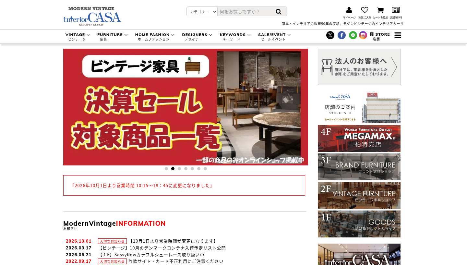Select fifth carousel slide dot

click(x=192, y=169)
